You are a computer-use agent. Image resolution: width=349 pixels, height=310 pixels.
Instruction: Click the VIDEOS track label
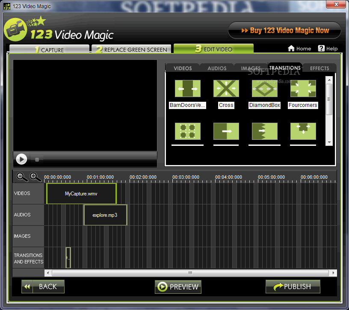point(22,193)
